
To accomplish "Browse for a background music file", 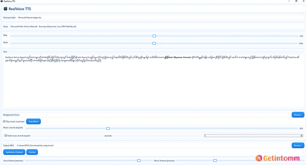I will click(298, 115).
